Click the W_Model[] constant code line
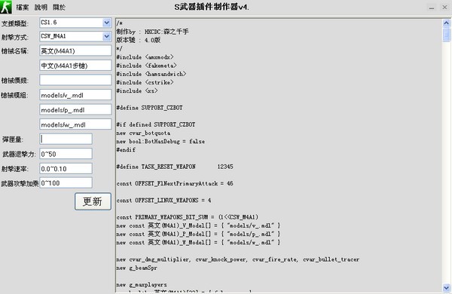Screen dimensions: 452x294 [198, 242]
